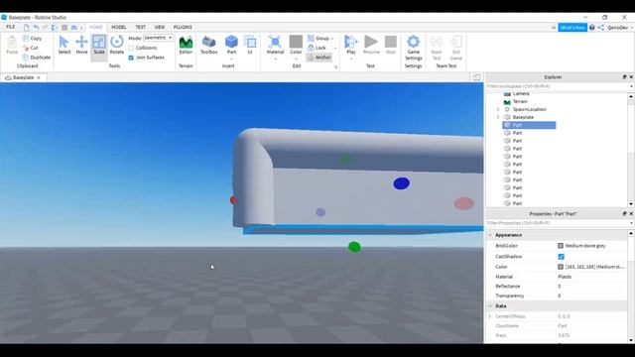
Task: Group the selected parts
Action: coord(318,38)
